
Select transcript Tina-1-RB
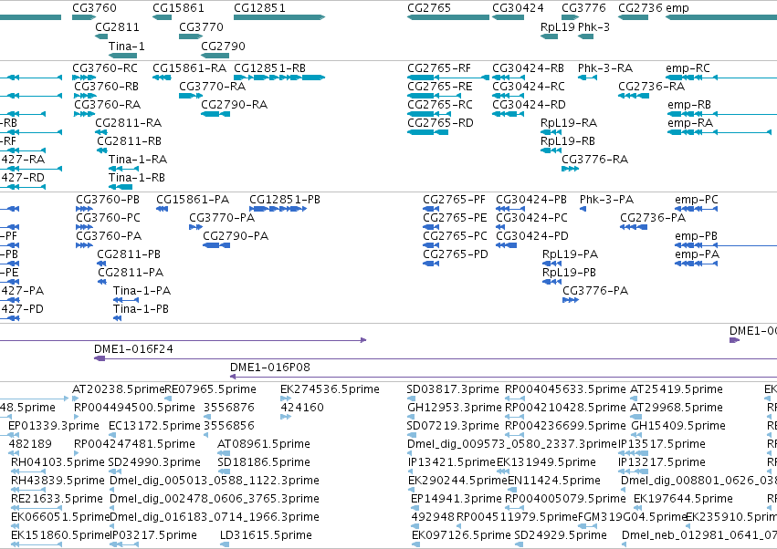(121, 187)
